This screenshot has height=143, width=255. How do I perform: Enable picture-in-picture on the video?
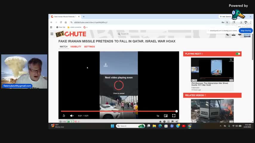pos(166,116)
